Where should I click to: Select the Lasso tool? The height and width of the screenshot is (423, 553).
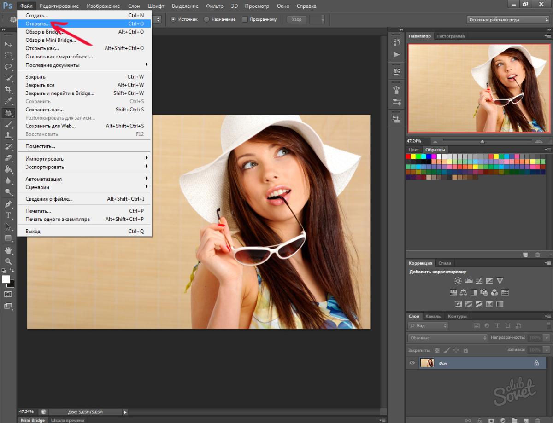click(x=8, y=67)
